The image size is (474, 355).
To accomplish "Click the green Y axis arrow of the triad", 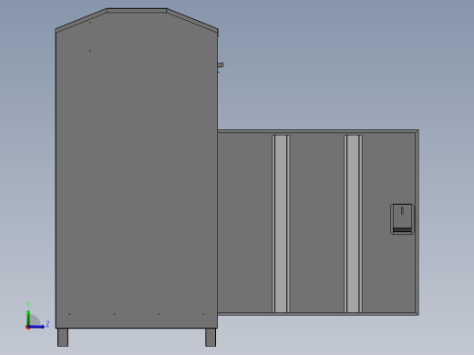I will click(x=28, y=318).
